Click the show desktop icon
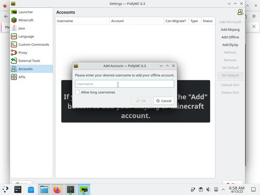 click(x=253, y=189)
